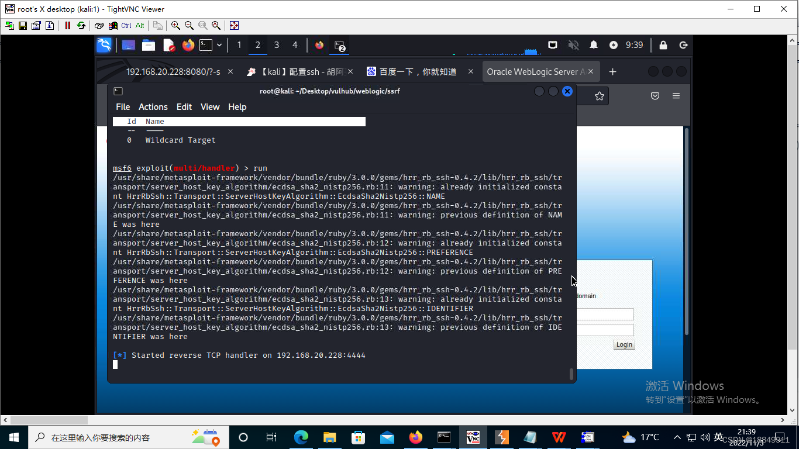Send Ctrl-Alt-Del to remote desktop
Screen dimensions: 799x449
point(99,26)
